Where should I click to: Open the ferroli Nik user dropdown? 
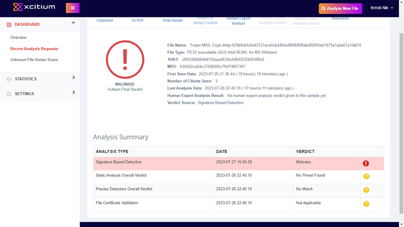pos(382,8)
